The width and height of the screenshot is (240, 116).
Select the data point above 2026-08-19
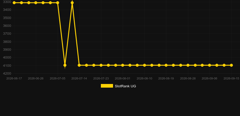(166, 65)
